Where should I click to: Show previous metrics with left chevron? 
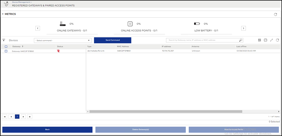coord(38,28)
